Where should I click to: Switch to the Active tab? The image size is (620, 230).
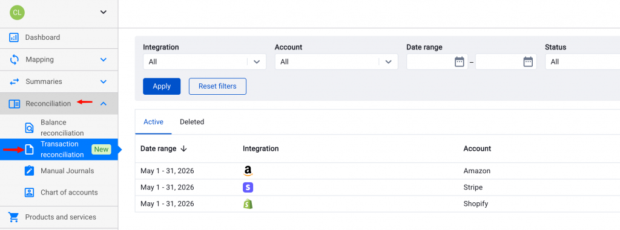(153, 122)
